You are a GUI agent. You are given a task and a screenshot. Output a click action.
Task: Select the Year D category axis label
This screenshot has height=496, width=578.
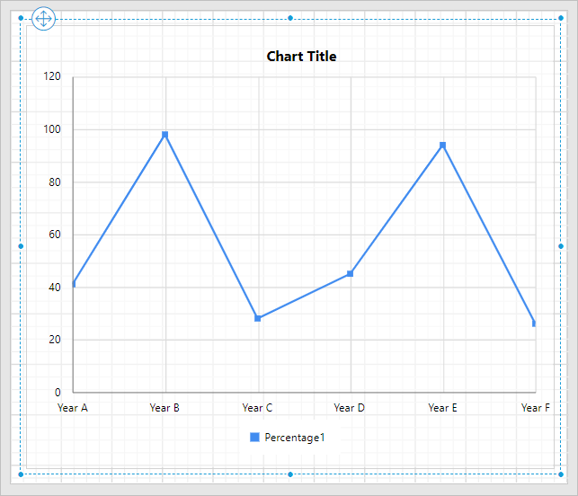click(350, 408)
